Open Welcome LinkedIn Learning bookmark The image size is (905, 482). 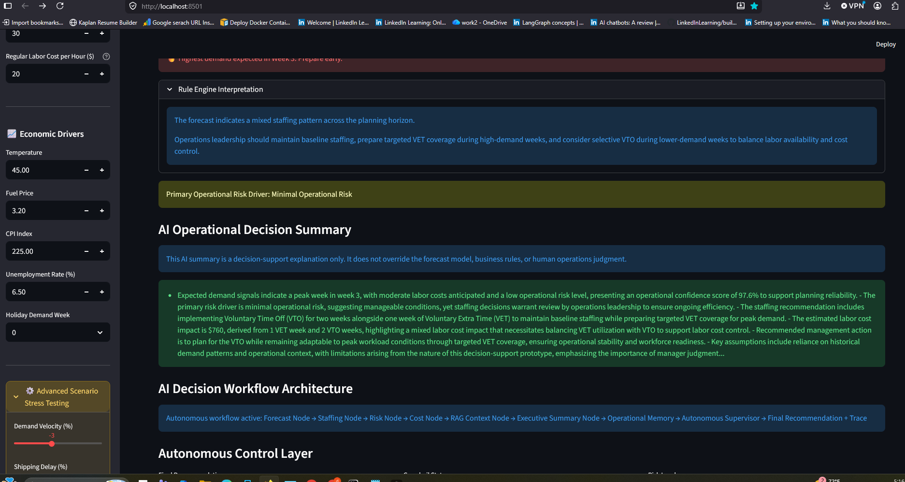[333, 22]
